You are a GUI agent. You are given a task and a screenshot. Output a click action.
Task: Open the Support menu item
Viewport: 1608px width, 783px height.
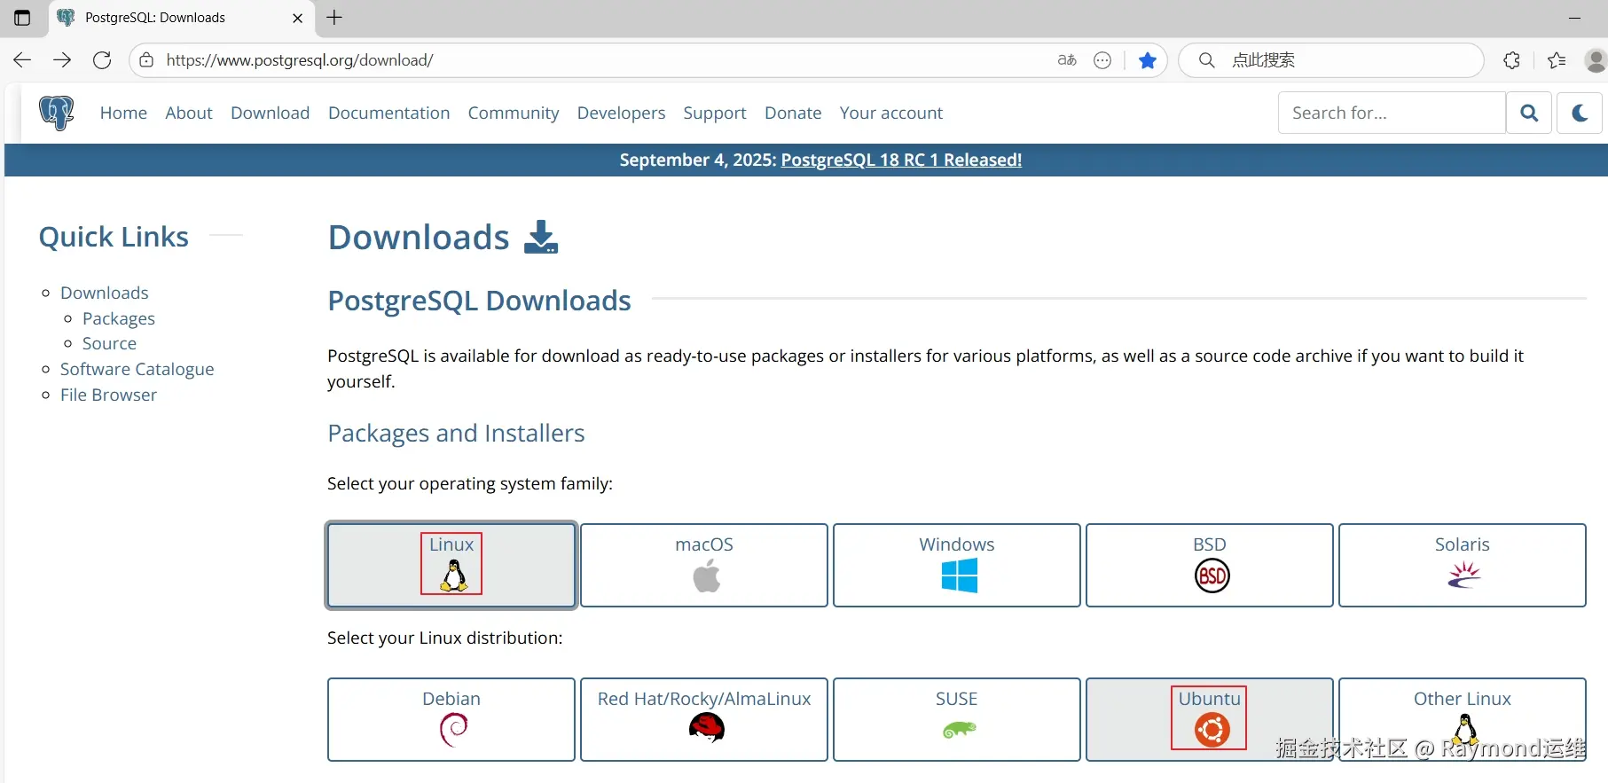pos(715,113)
